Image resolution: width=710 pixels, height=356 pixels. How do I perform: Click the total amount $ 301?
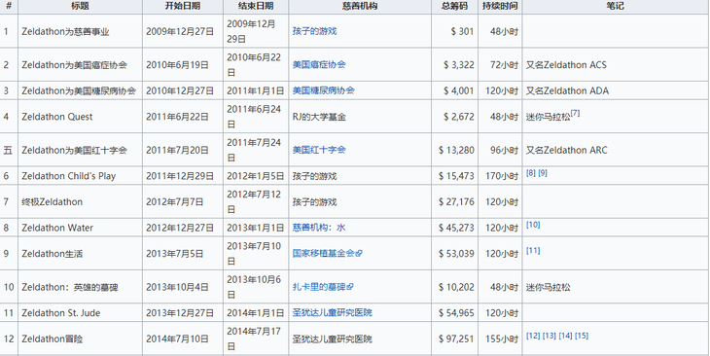coord(462,31)
